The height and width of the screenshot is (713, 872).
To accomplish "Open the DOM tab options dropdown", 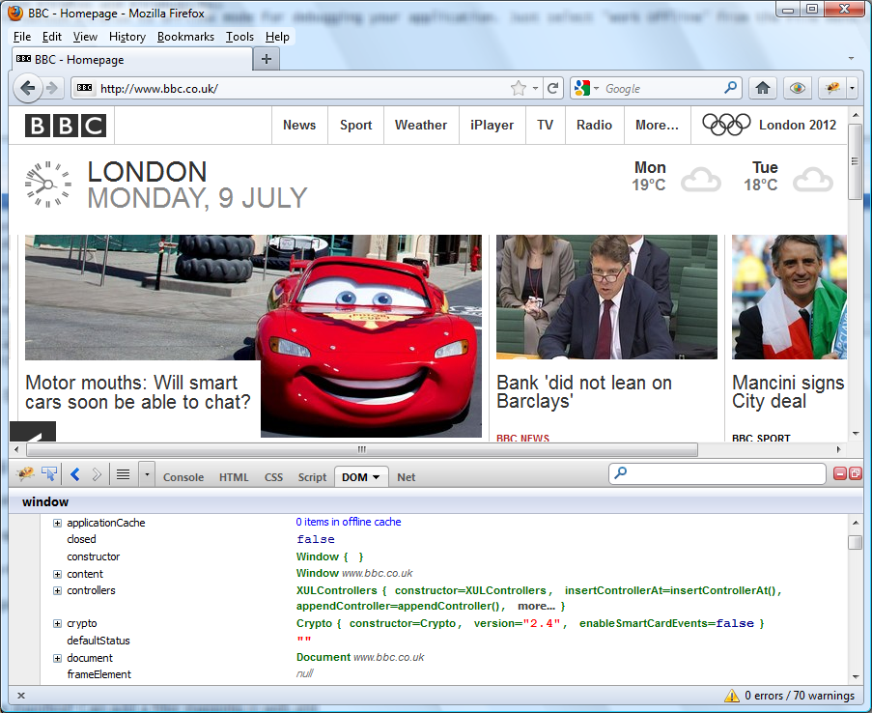I will click(x=376, y=477).
